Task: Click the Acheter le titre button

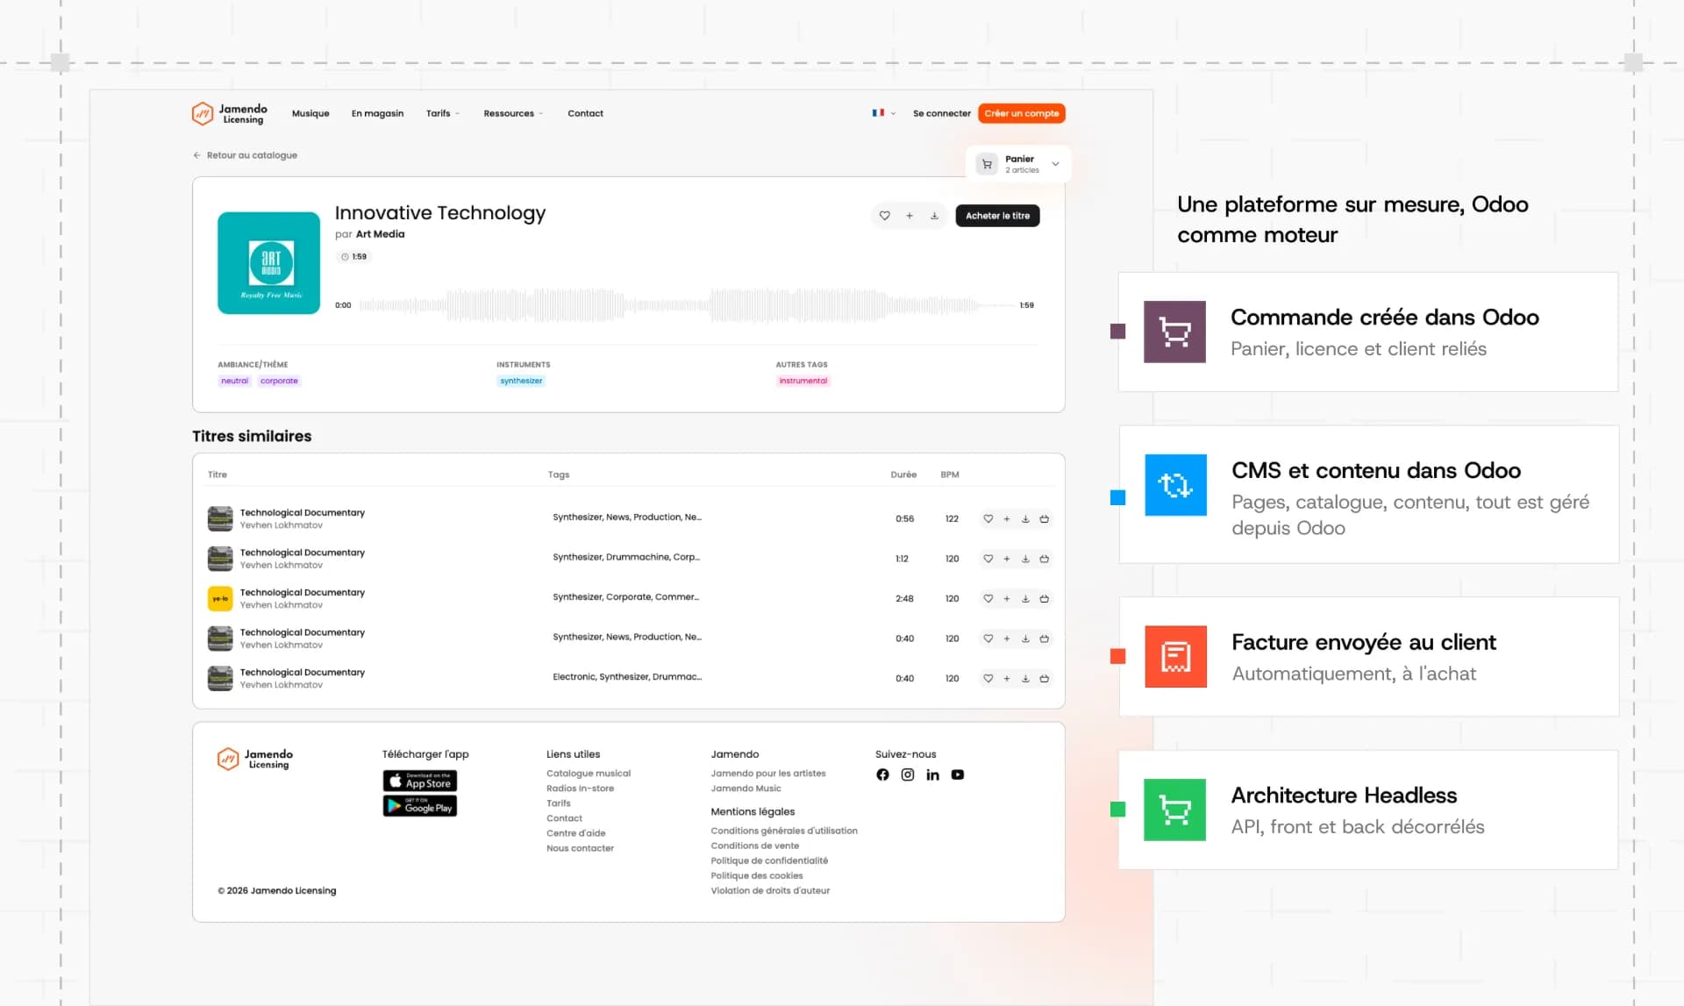Action: pyautogui.click(x=997, y=216)
